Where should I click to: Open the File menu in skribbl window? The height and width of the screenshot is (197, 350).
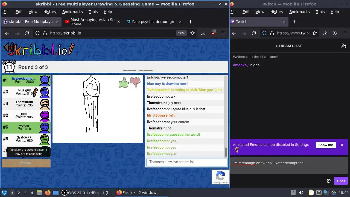pos(6,12)
